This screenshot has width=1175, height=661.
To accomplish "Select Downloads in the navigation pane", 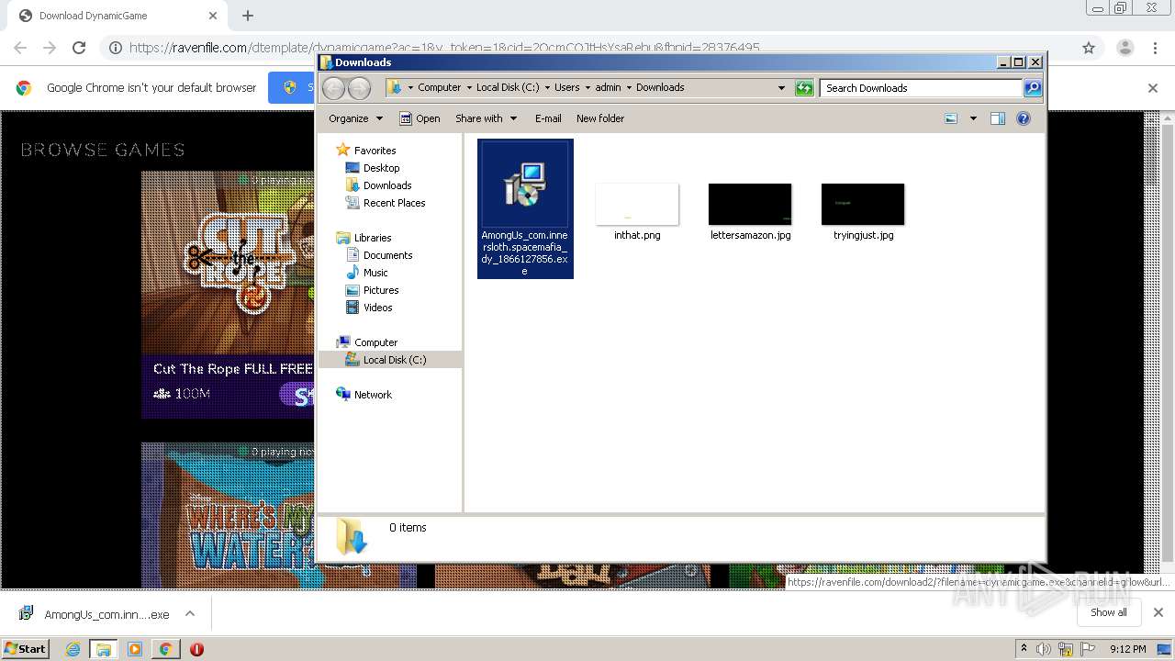I will tap(378, 185).
